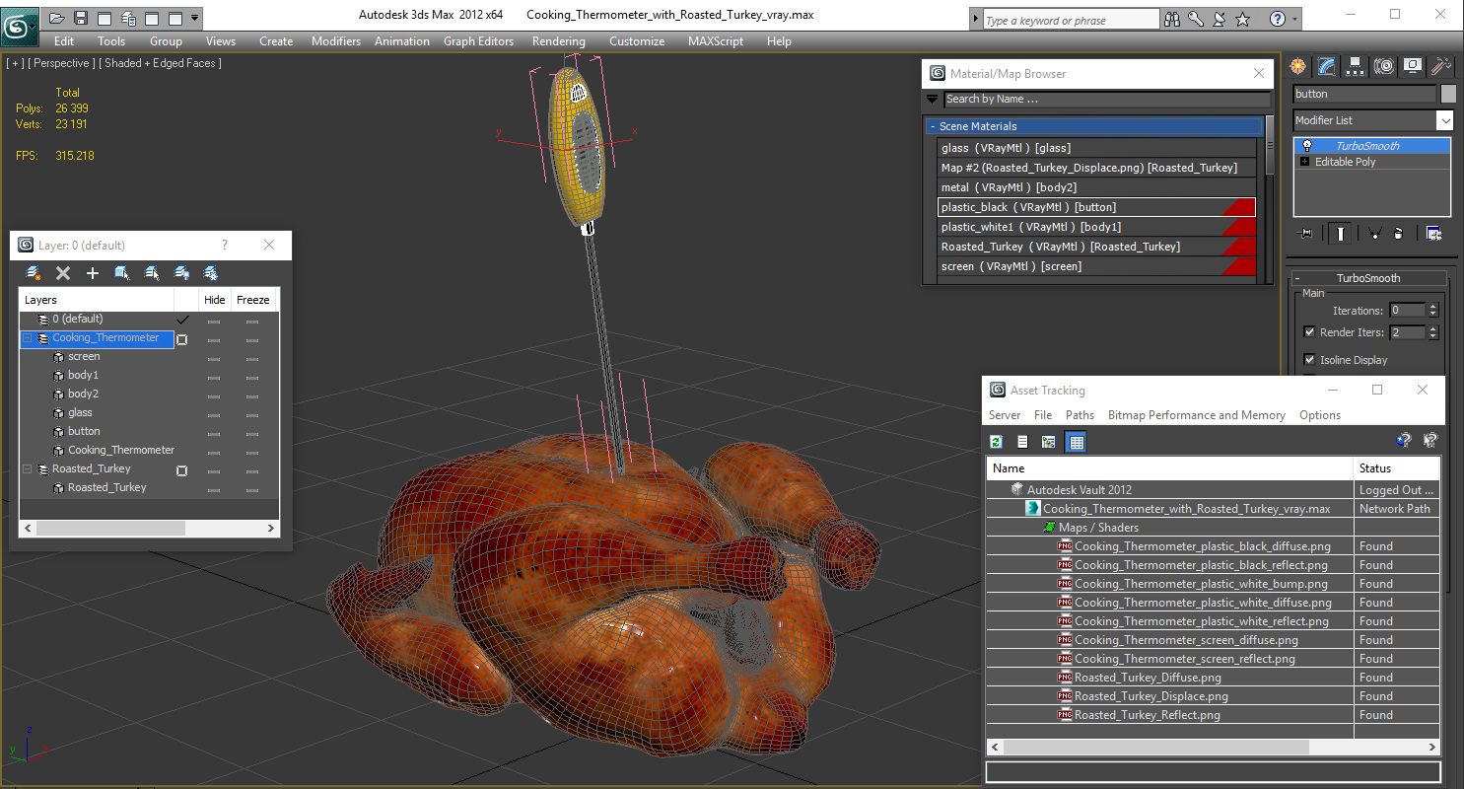The height and width of the screenshot is (789, 1464).
Task: Open the Edit menu
Action: (64, 41)
